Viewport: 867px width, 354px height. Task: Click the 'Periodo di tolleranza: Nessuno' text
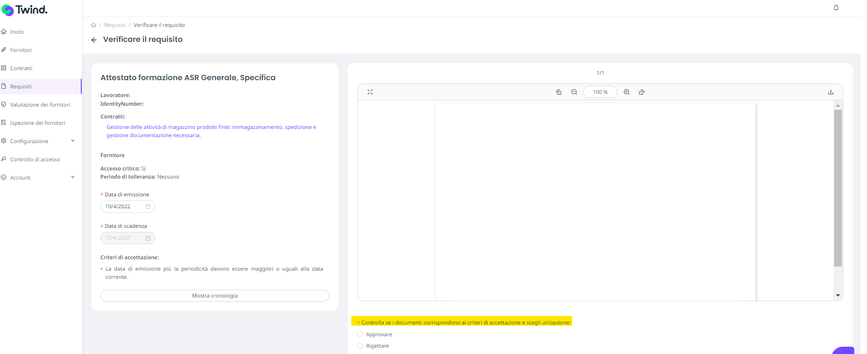[140, 177]
